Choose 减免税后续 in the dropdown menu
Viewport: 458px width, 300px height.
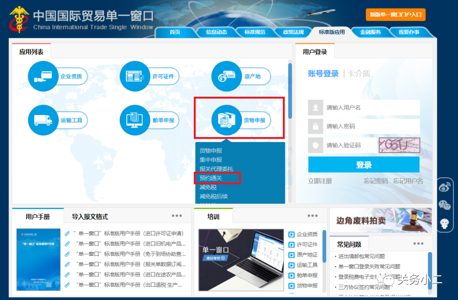[x=213, y=196]
